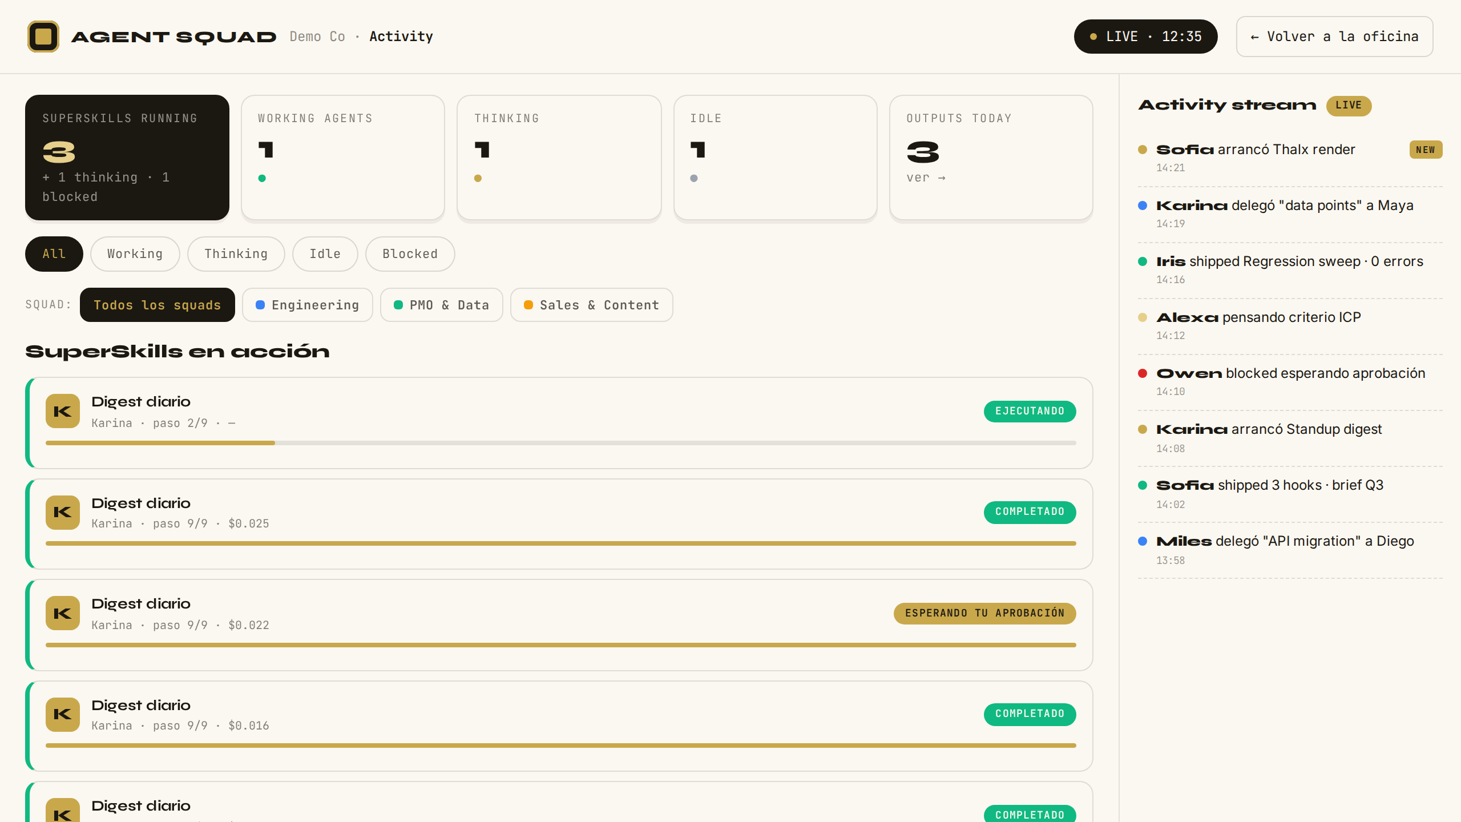Click the Agent Squad logo icon
Viewport: 1461px width, 822px height.
tap(43, 37)
